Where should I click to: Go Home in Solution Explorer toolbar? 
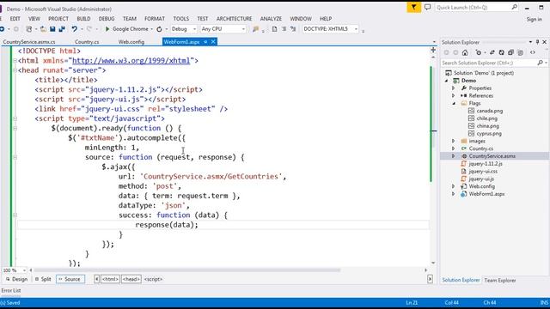pyautogui.click(x=465, y=52)
